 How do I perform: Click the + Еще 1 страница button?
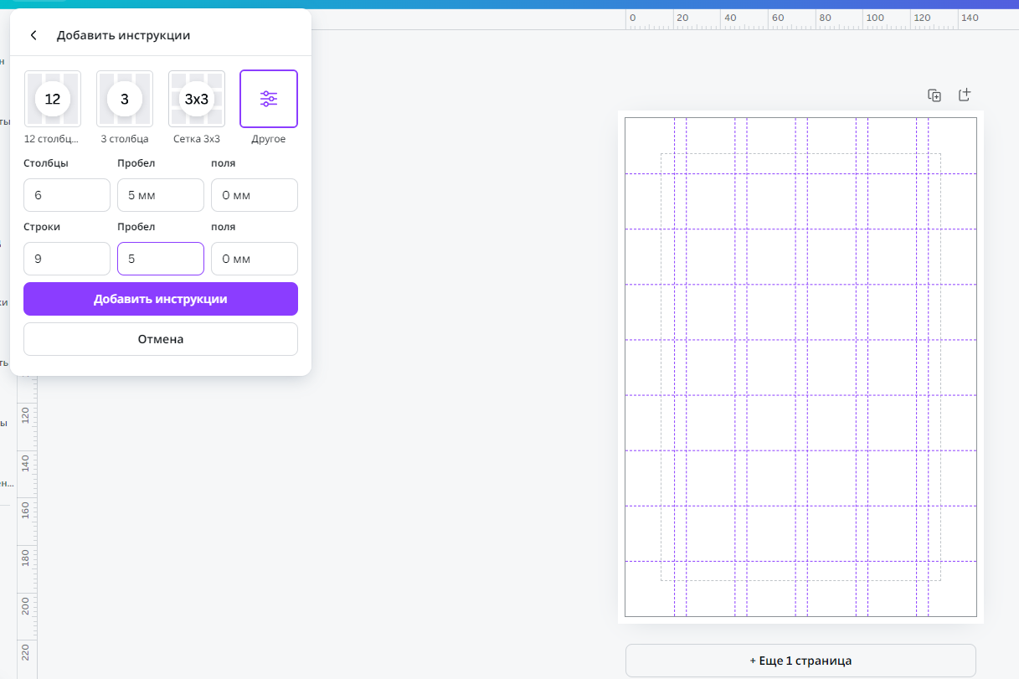[x=800, y=661]
